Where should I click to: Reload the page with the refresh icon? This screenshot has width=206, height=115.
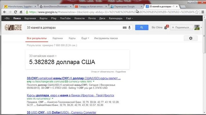(x=15, y=12)
